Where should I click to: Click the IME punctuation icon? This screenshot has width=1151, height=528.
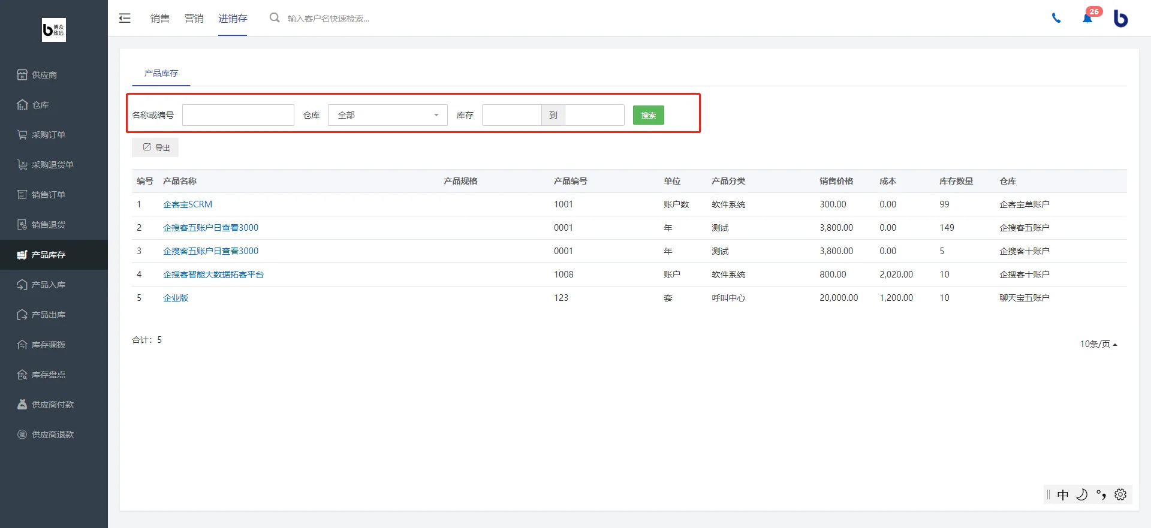click(1101, 495)
